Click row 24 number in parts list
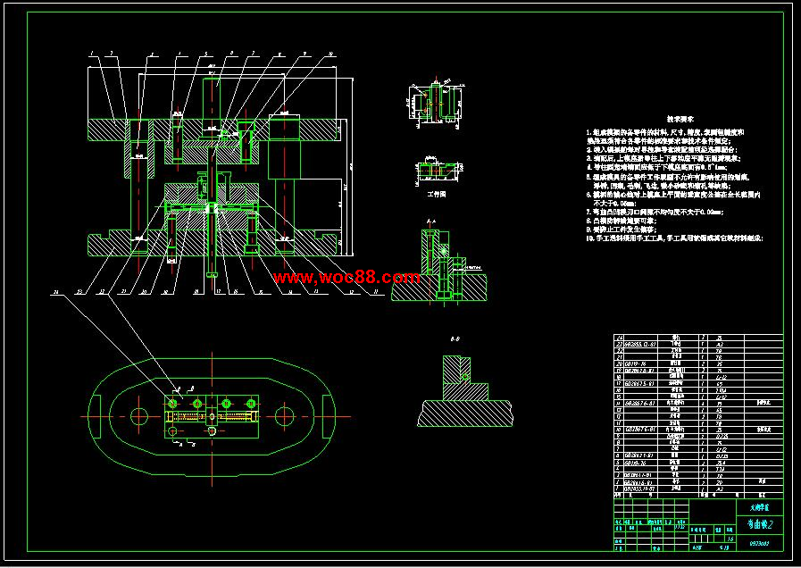801x568 pixels. coord(618,338)
